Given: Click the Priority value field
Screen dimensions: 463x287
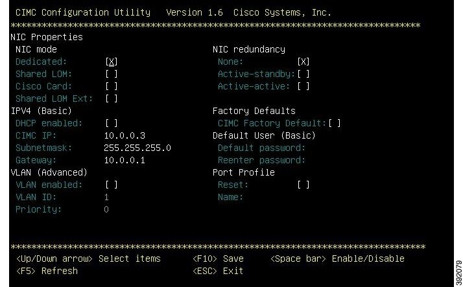Looking at the screenshot, I should (x=106, y=210).
